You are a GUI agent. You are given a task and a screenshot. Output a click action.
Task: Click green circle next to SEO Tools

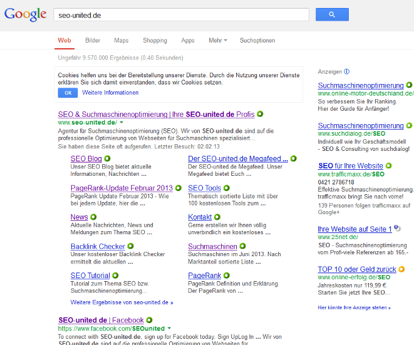[226, 188]
